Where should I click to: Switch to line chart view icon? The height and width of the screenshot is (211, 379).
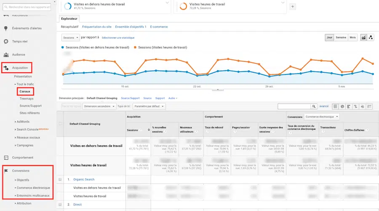[363, 37]
